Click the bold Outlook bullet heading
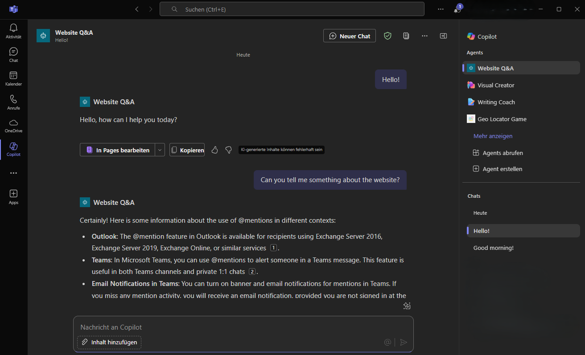 [x=104, y=236]
